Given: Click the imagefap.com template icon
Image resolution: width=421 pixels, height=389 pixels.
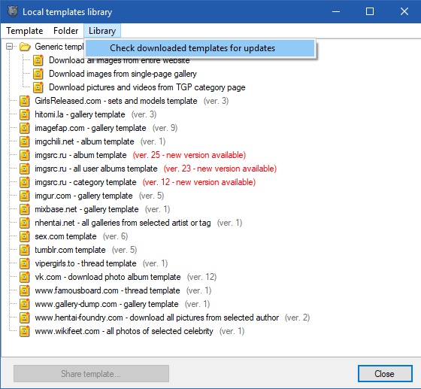Looking at the screenshot, I should pyautogui.click(x=24, y=128).
